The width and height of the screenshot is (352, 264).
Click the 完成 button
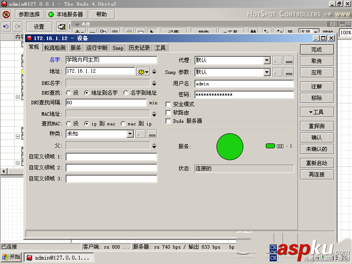click(317, 50)
